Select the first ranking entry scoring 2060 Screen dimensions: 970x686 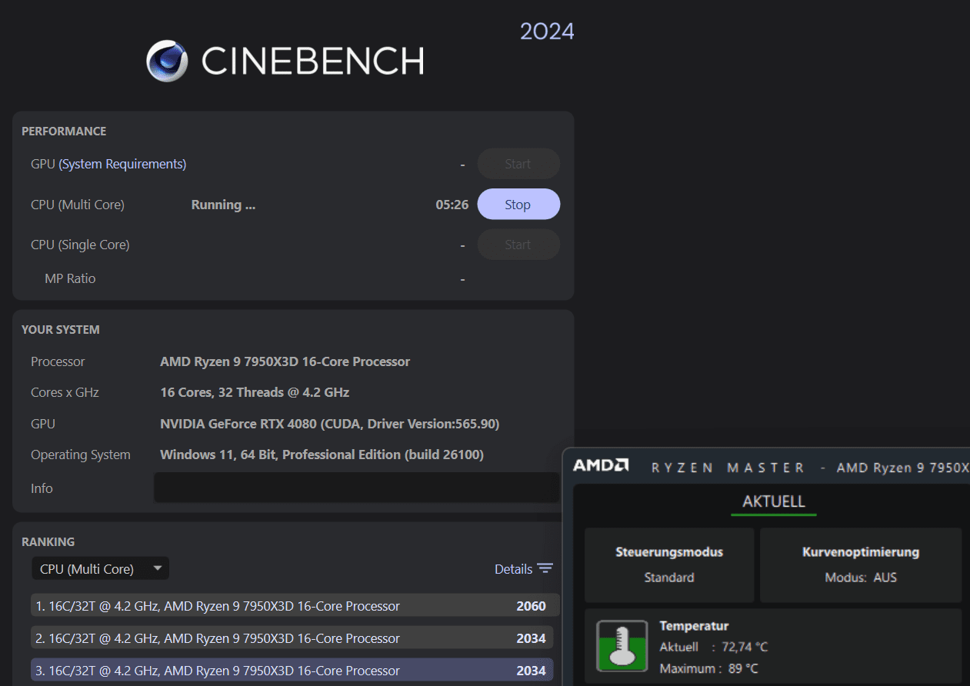coord(295,606)
